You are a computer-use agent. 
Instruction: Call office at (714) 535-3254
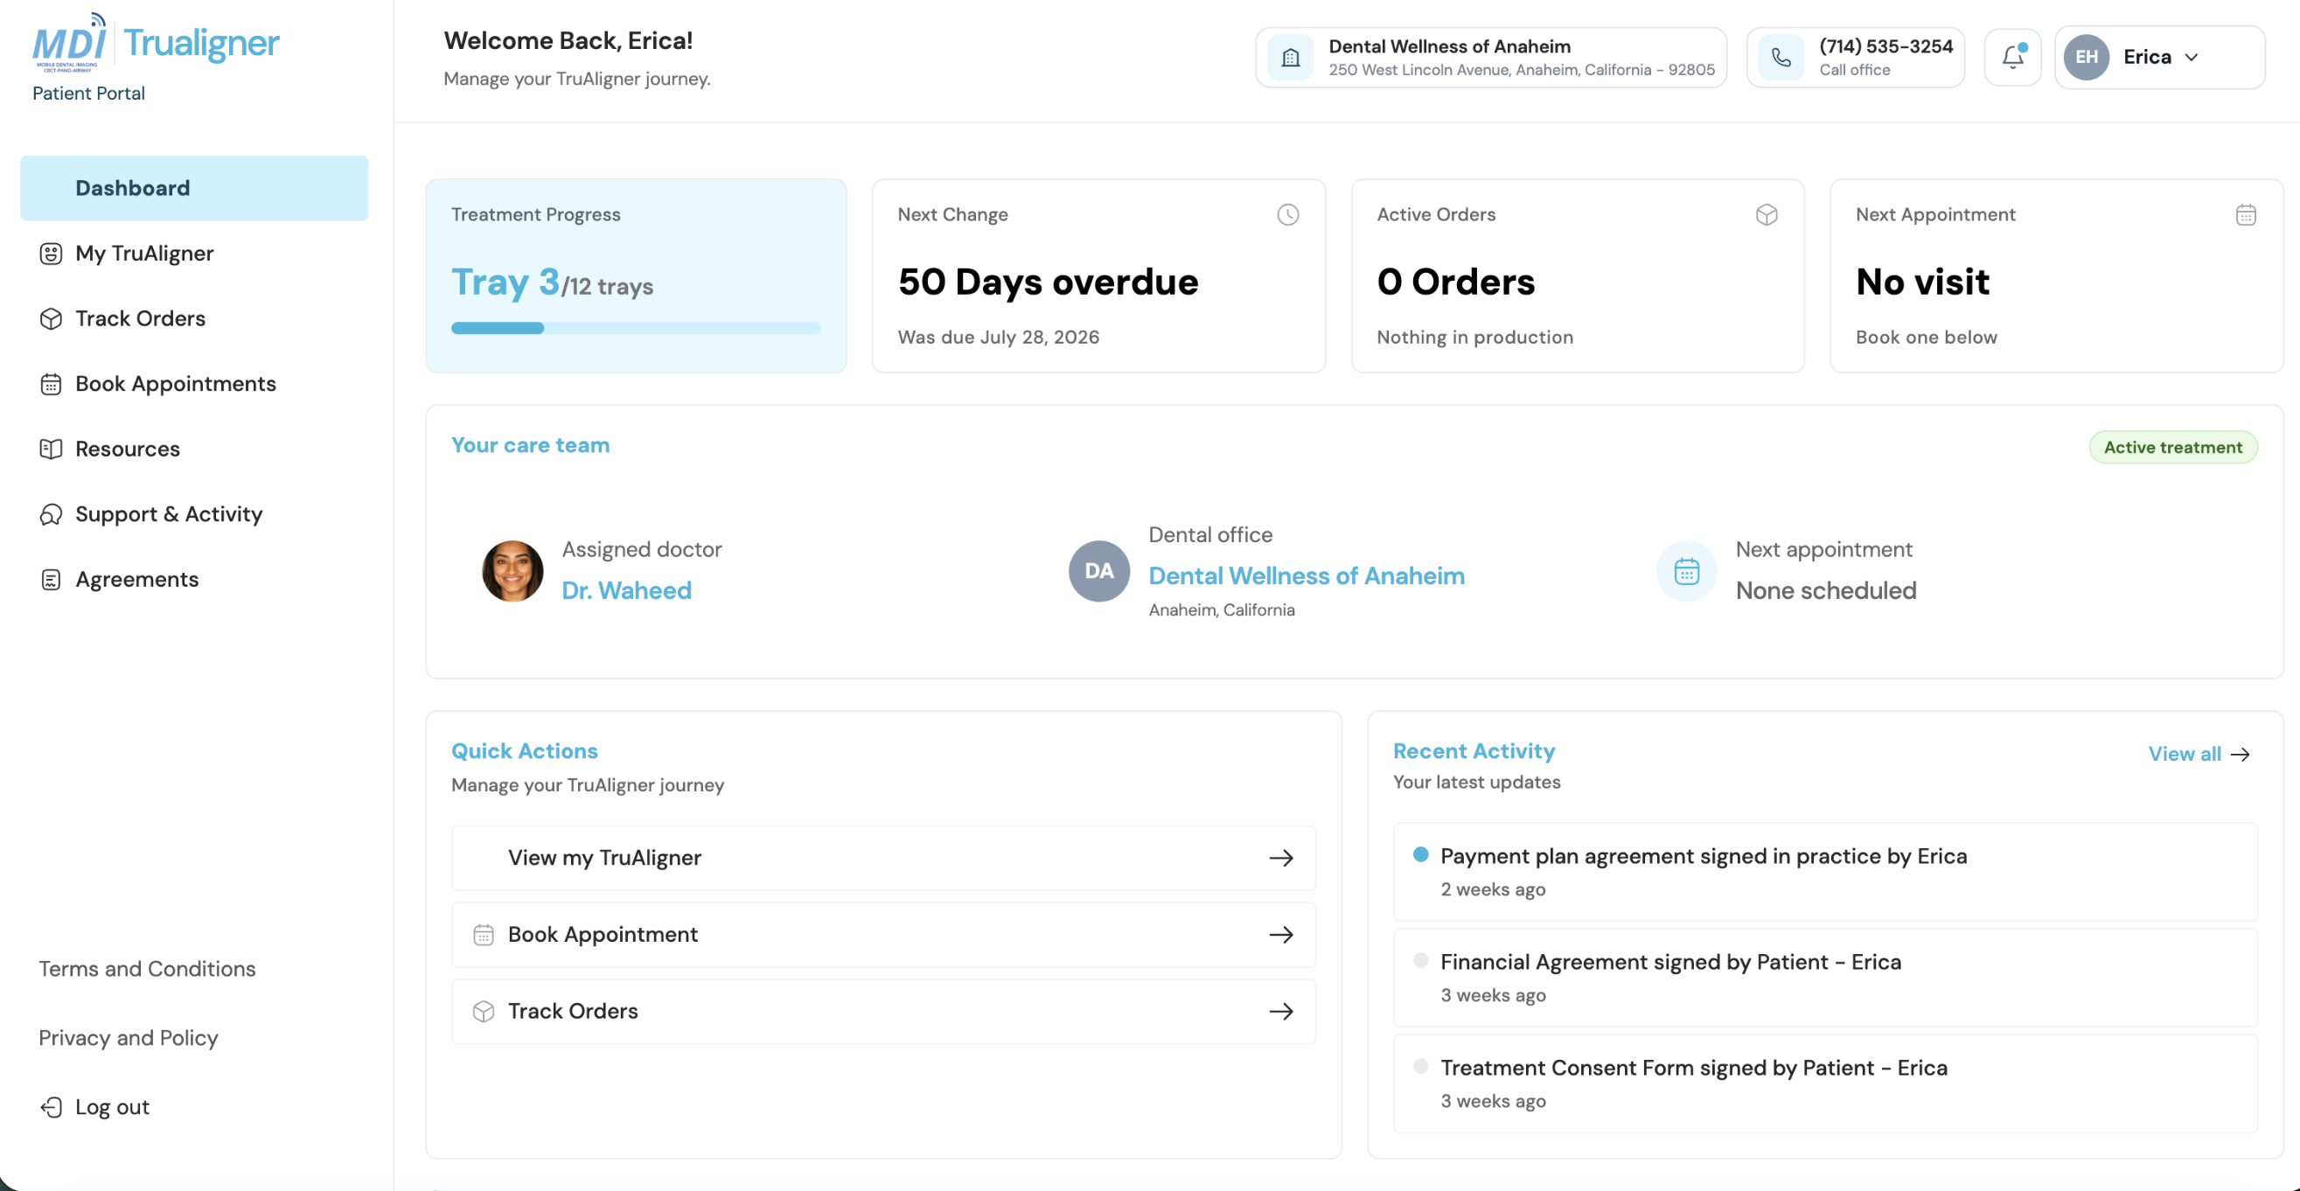(1855, 57)
